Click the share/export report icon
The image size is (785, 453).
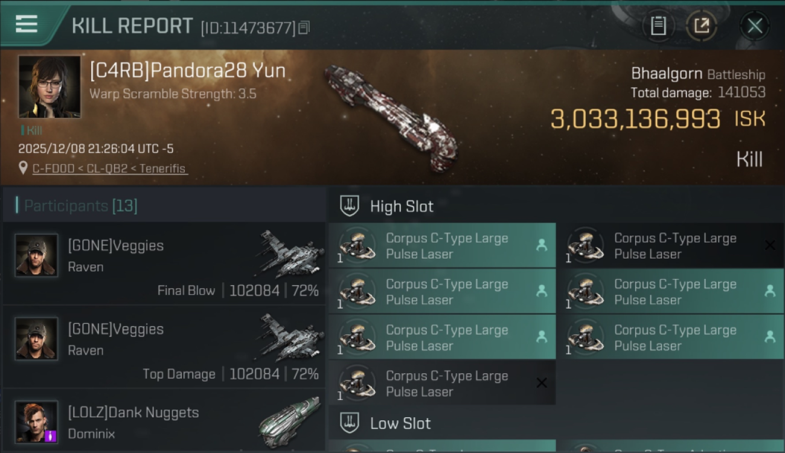tap(701, 26)
